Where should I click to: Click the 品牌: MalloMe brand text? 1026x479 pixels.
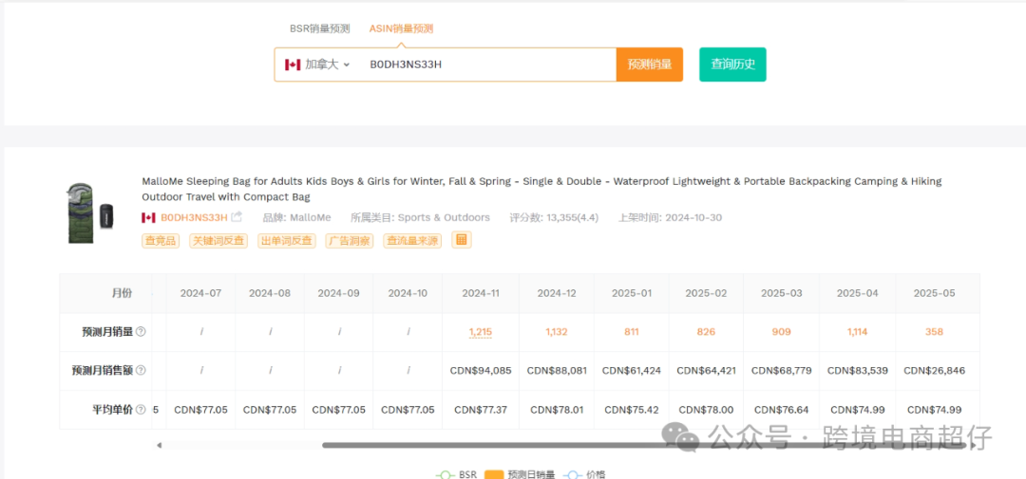(x=297, y=217)
